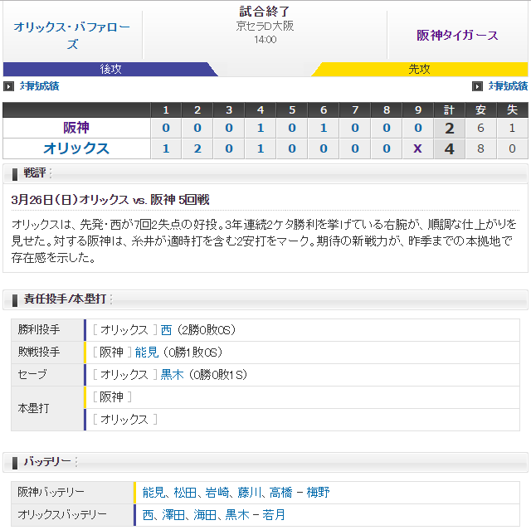Screen dimensions: 531x530
Task: Click the セーブ row label
Action: pos(32,375)
